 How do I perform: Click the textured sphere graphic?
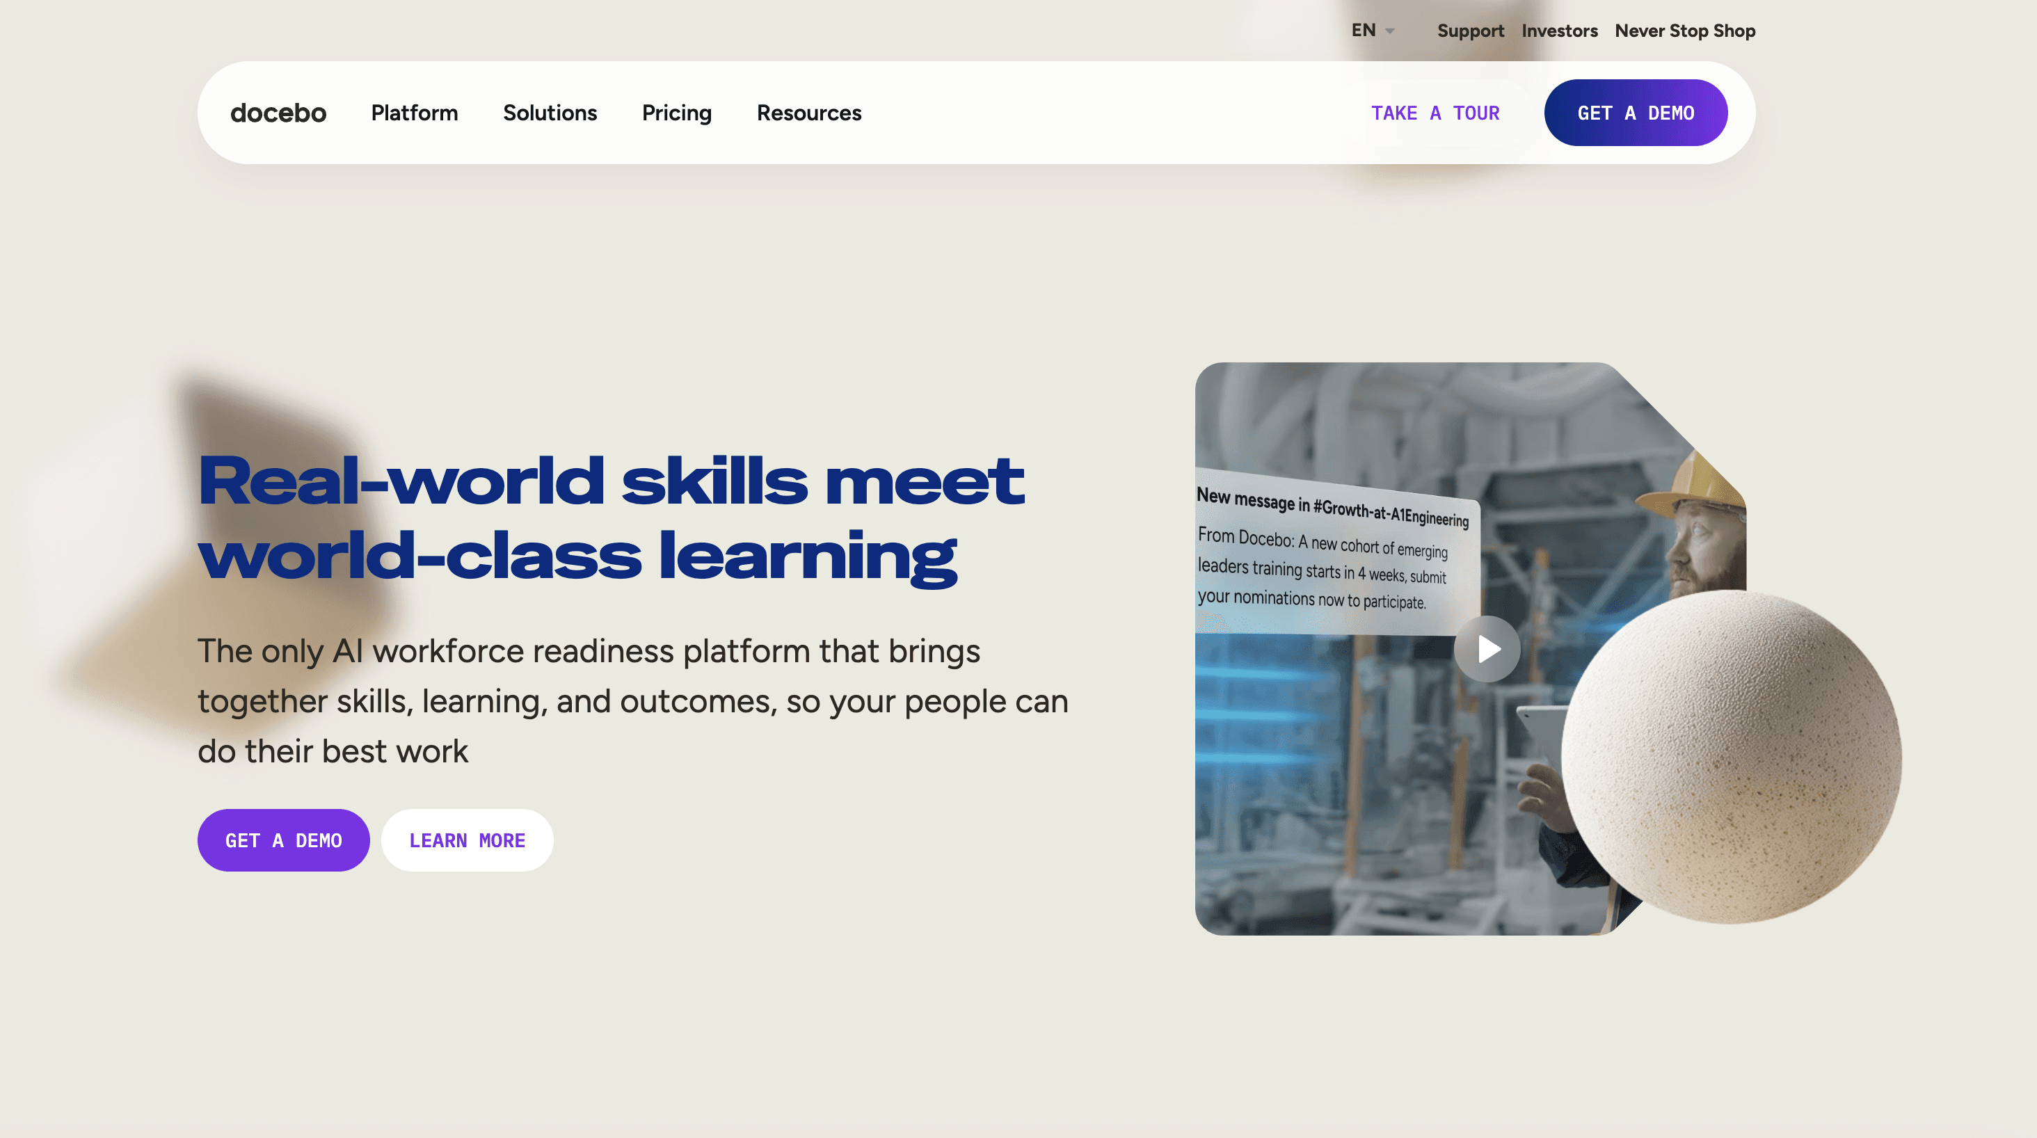pos(1731,757)
